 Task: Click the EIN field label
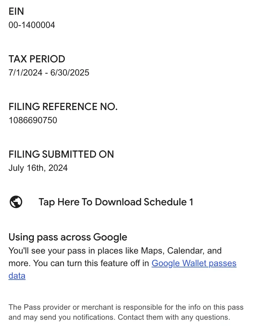(16, 12)
